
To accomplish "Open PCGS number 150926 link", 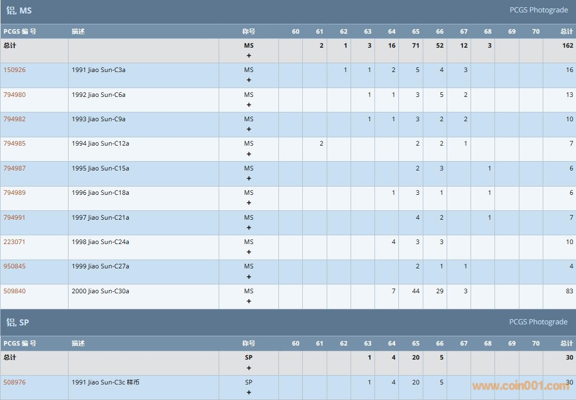I will tap(15, 70).
